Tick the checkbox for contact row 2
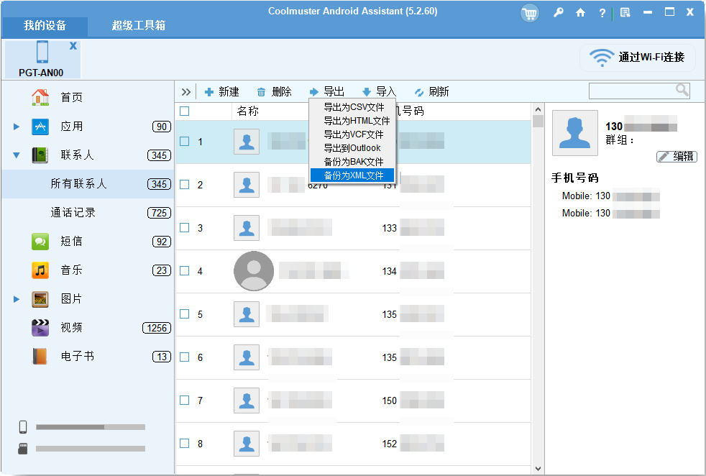Image resolution: width=706 pixels, height=476 pixels. coord(185,185)
